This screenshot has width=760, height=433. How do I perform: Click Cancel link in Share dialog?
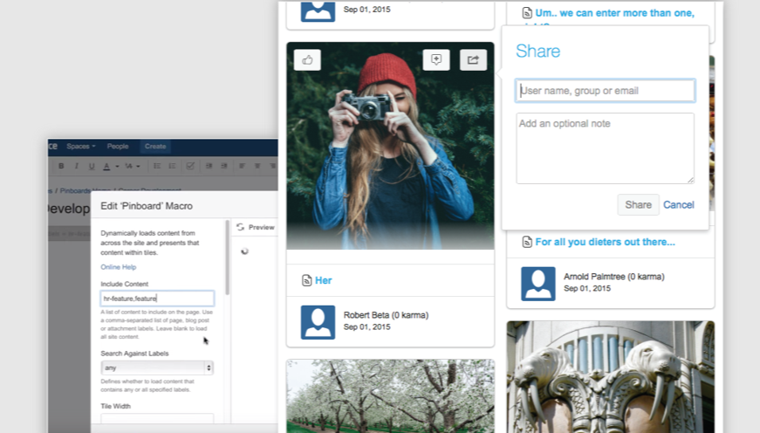click(x=678, y=204)
